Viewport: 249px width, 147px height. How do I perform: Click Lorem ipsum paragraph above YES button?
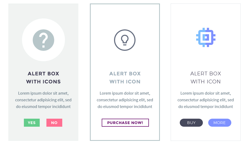pyautogui.click(x=43, y=100)
